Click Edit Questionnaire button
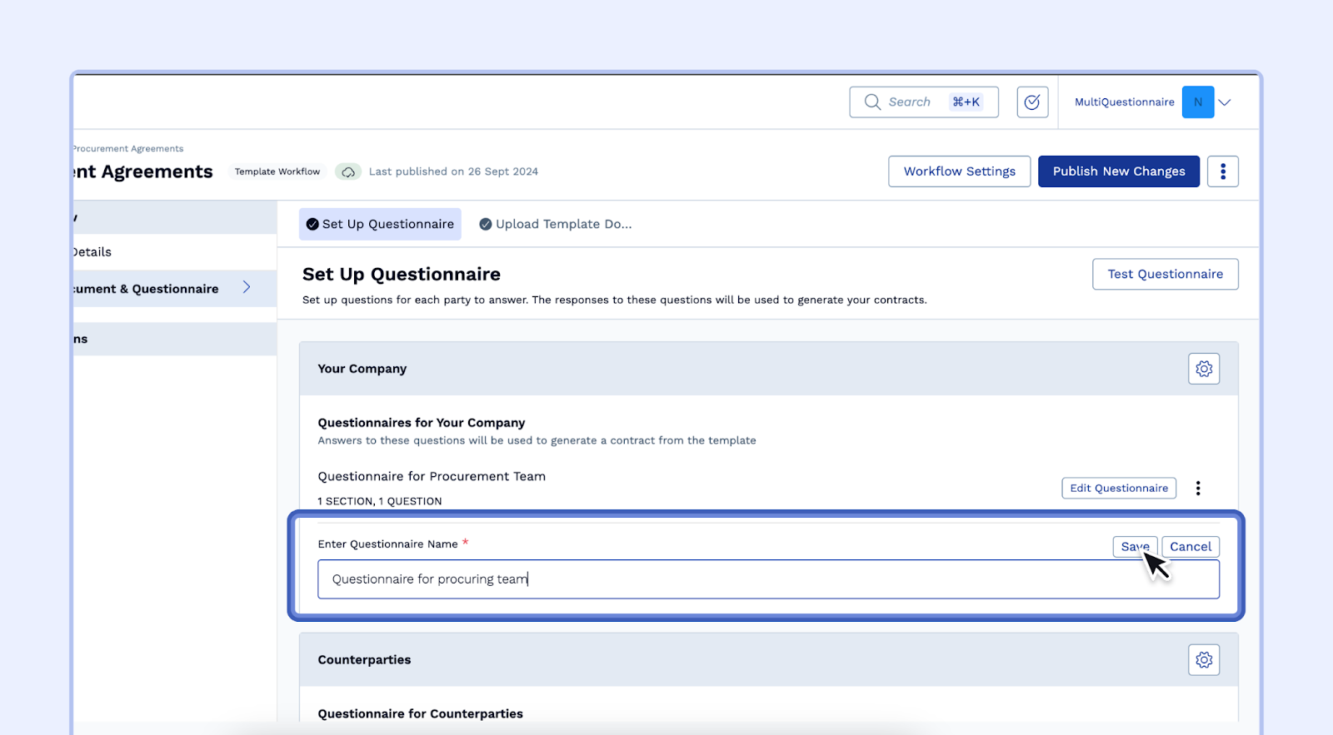Viewport: 1333px width, 735px height. point(1118,488)
